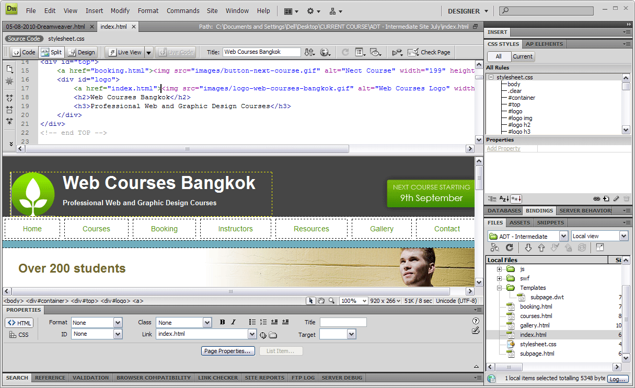Switch to DATABASES tab
This screenshot has width=635, height=388.
coord(504,210)
